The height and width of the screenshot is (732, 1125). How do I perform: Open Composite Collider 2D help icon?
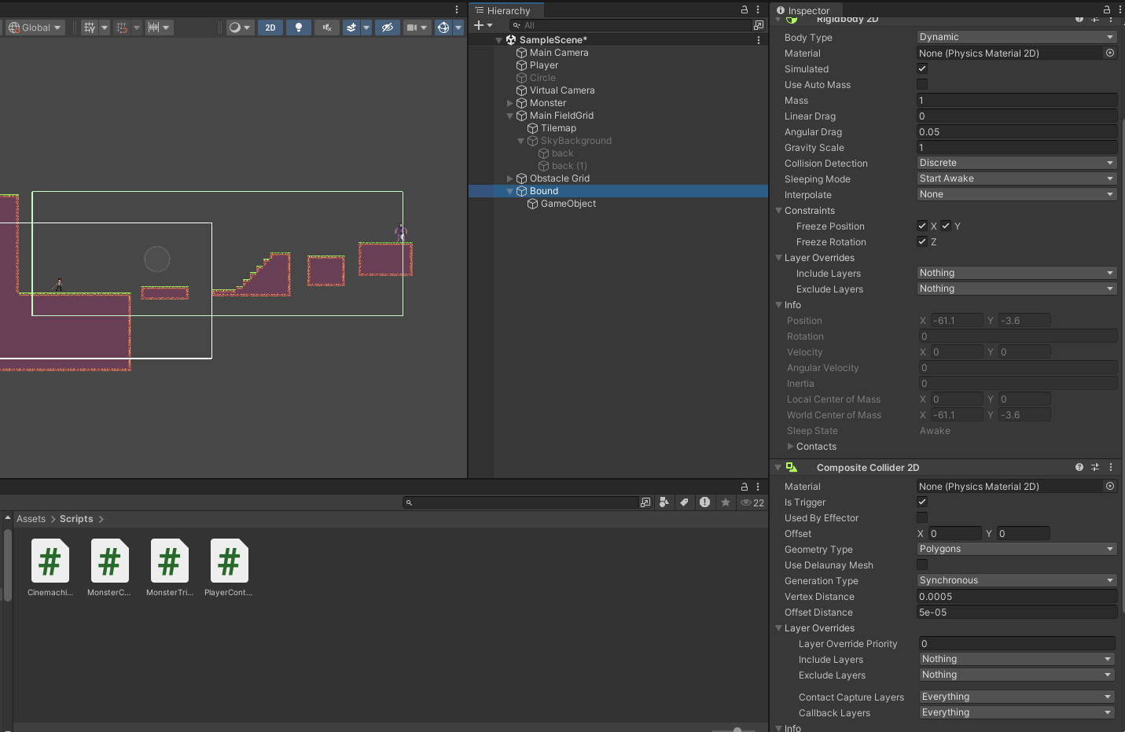1079,467
